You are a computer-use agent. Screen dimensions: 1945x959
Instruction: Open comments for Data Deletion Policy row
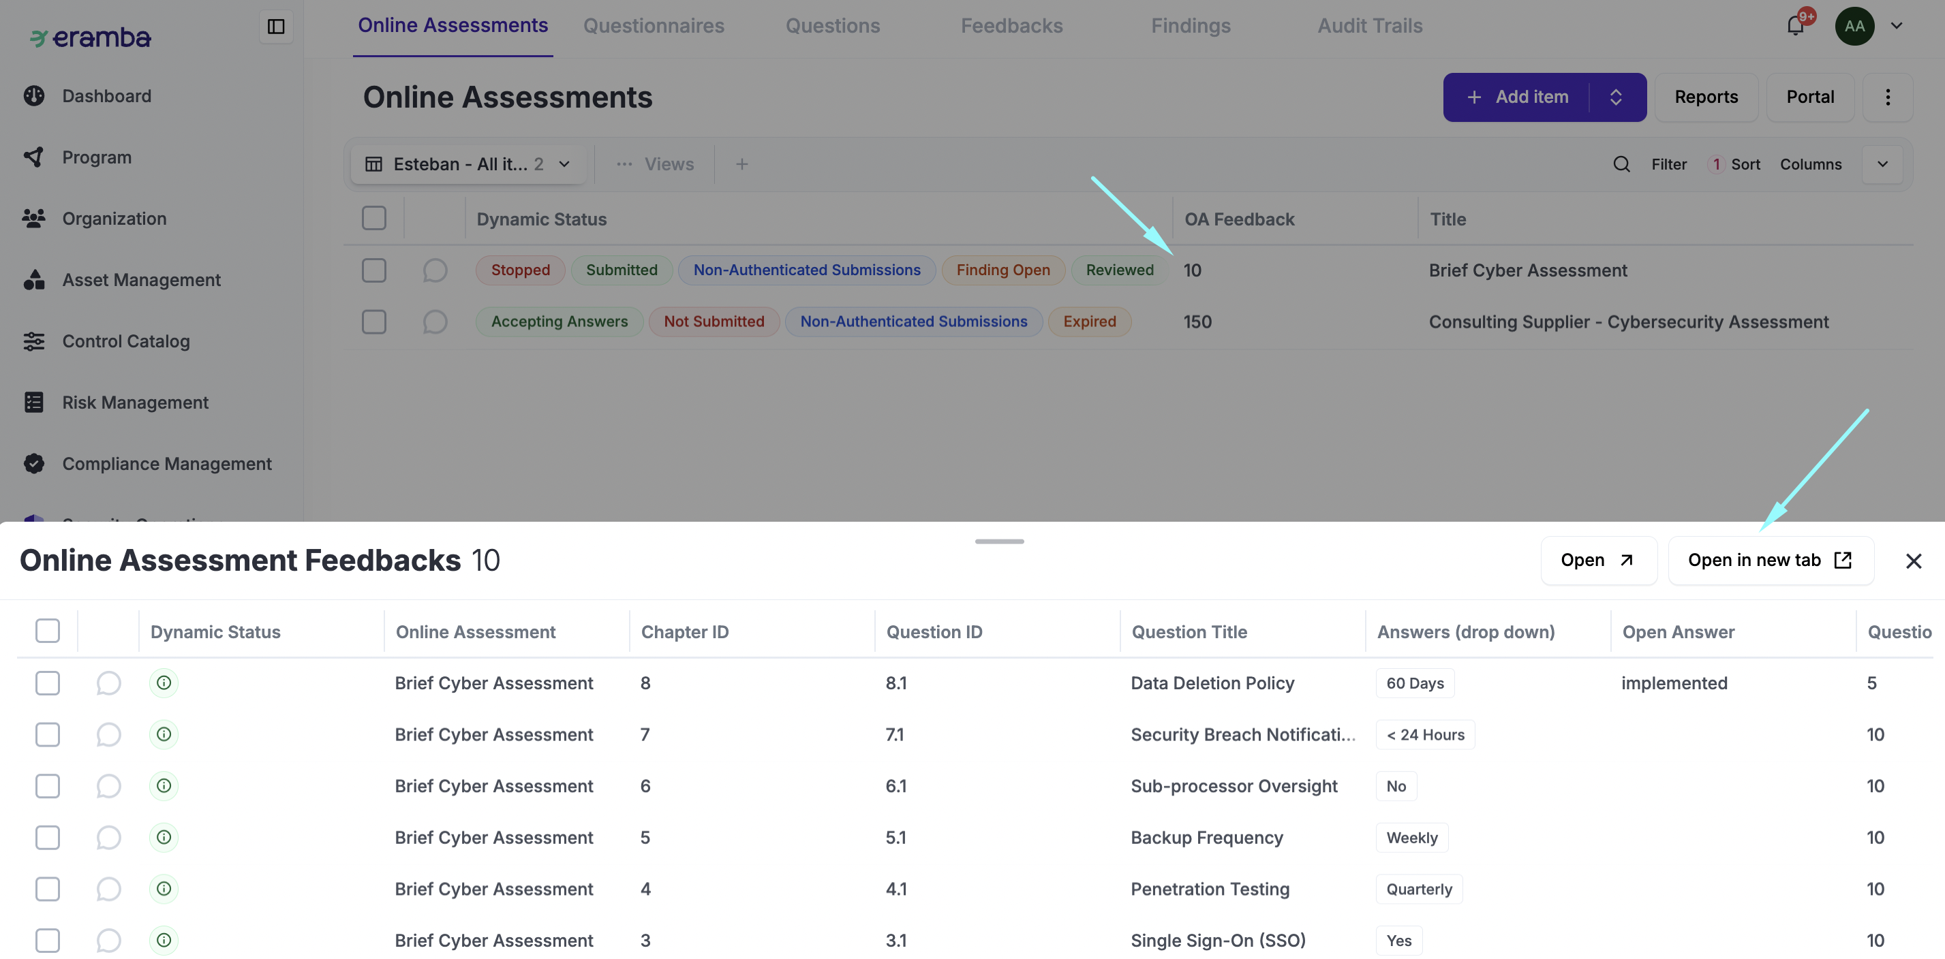click(109, 683)
